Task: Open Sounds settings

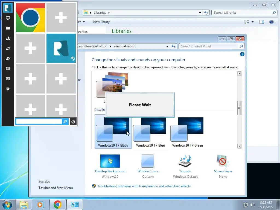Action: pos(185,166)
